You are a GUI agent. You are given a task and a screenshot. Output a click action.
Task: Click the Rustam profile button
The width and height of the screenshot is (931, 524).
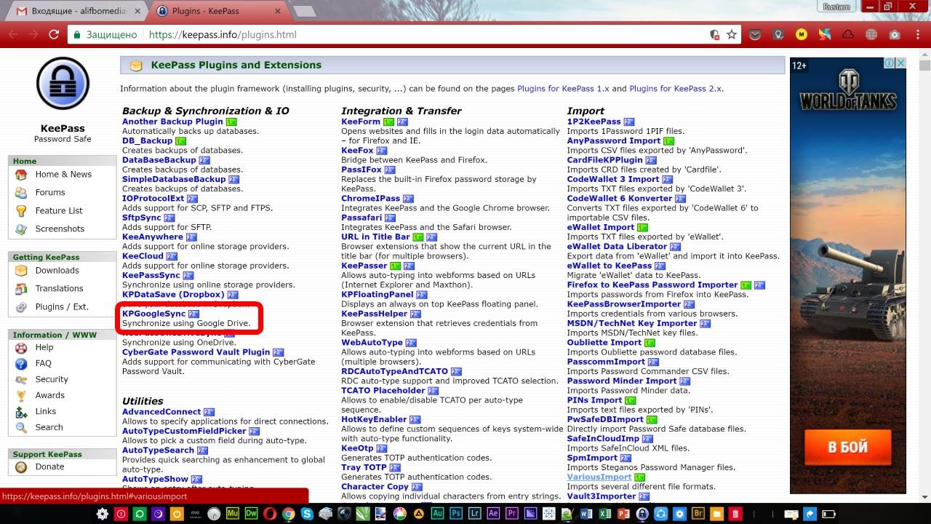(x=836, y=7)
